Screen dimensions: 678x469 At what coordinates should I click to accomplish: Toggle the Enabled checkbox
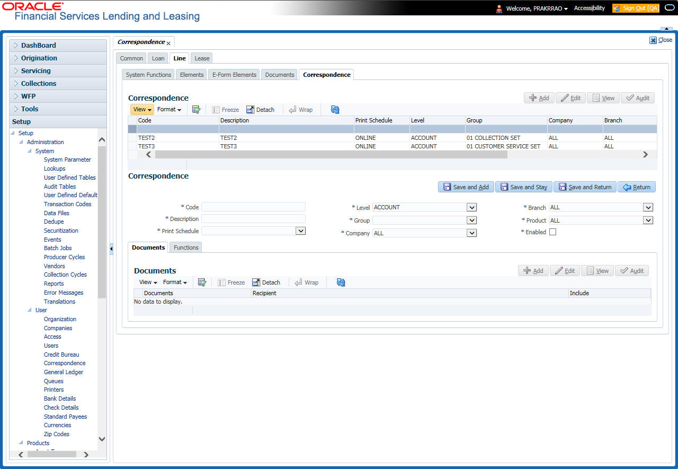pos(552,232)
